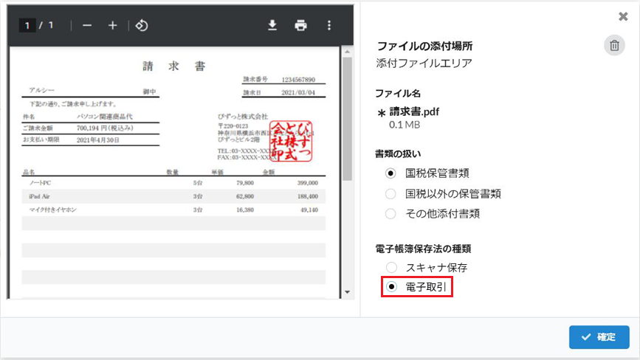Click PDF scrollbar up arrow
Viewport: 640px width, 360px height.
click(348, 52)
